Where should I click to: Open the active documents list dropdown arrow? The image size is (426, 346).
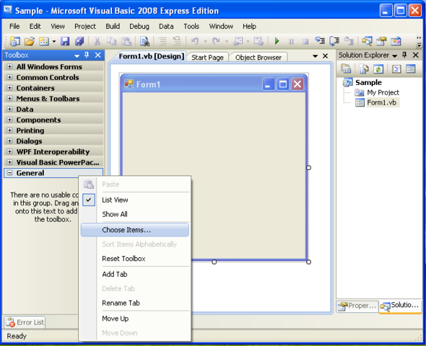(x=315, y=56)
